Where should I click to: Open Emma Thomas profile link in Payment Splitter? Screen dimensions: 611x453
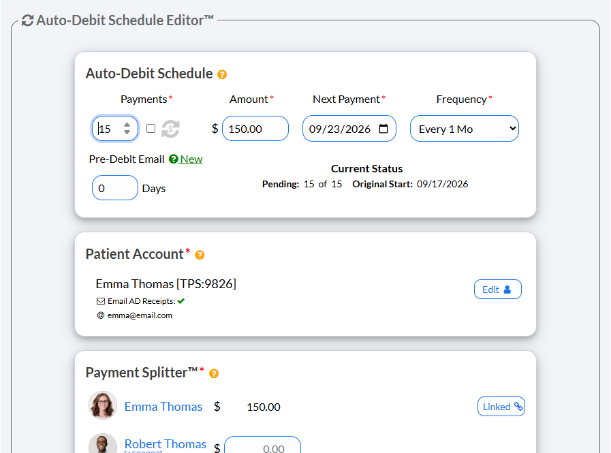point(163,407)
